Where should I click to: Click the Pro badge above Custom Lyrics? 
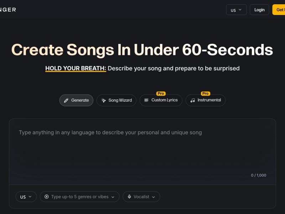tap(161, 93)
